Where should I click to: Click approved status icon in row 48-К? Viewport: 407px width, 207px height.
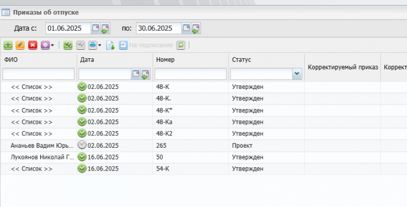click(82, 86)
